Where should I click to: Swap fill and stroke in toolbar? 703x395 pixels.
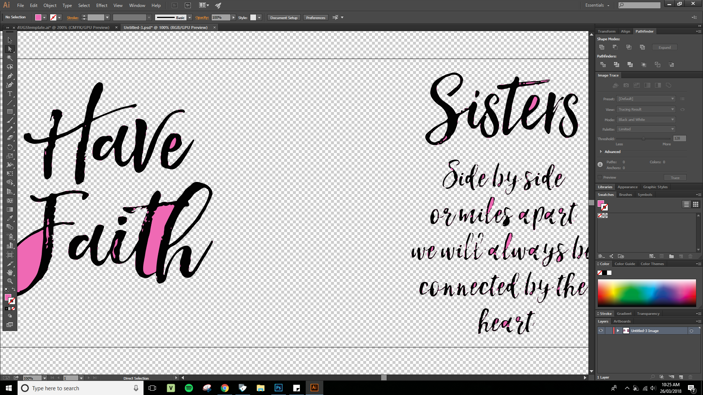point(14,290)
